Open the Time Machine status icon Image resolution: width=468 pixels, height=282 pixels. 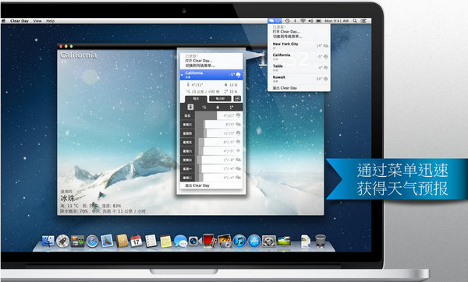tap(287, 21)
